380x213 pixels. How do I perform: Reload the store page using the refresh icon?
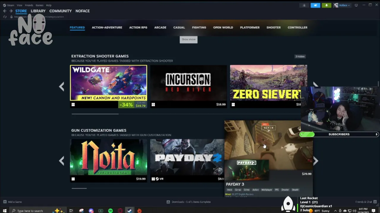point(5,17)
